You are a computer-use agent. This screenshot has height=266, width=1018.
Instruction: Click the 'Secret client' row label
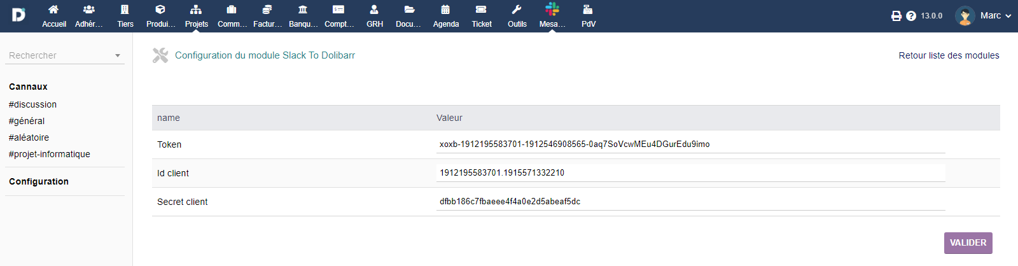[183, 202]
